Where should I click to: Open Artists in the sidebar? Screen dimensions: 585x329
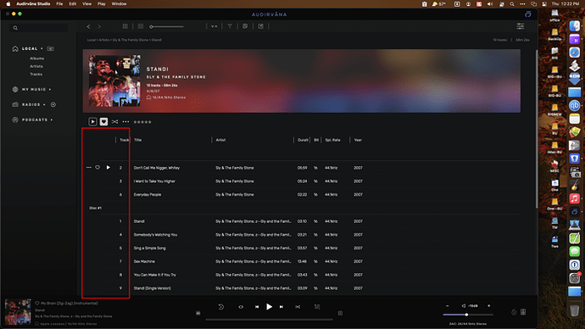[x=36, y=66]
